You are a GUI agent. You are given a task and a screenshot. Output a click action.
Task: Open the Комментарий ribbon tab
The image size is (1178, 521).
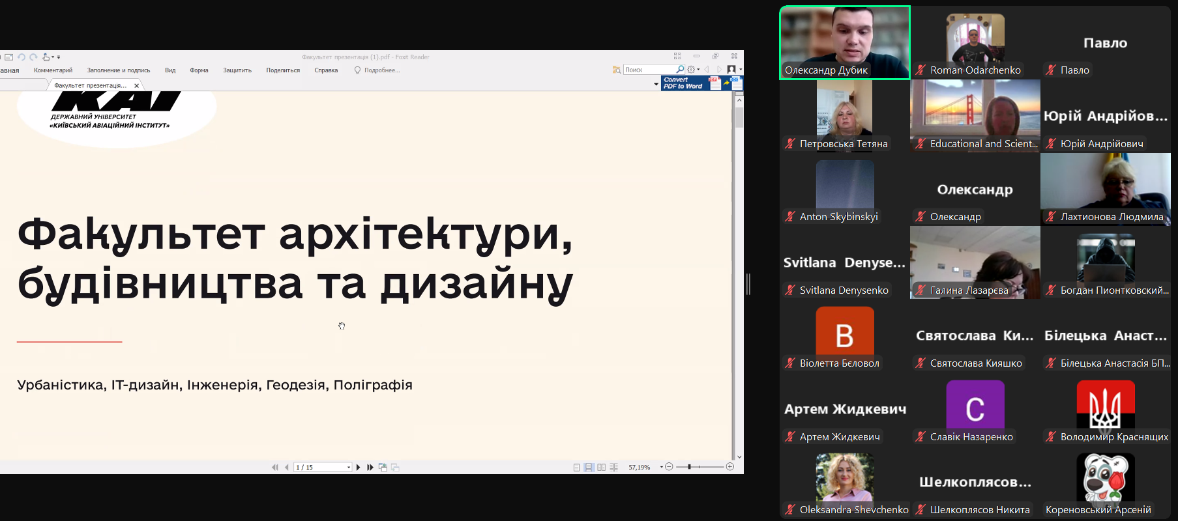[x=53, y=70]
